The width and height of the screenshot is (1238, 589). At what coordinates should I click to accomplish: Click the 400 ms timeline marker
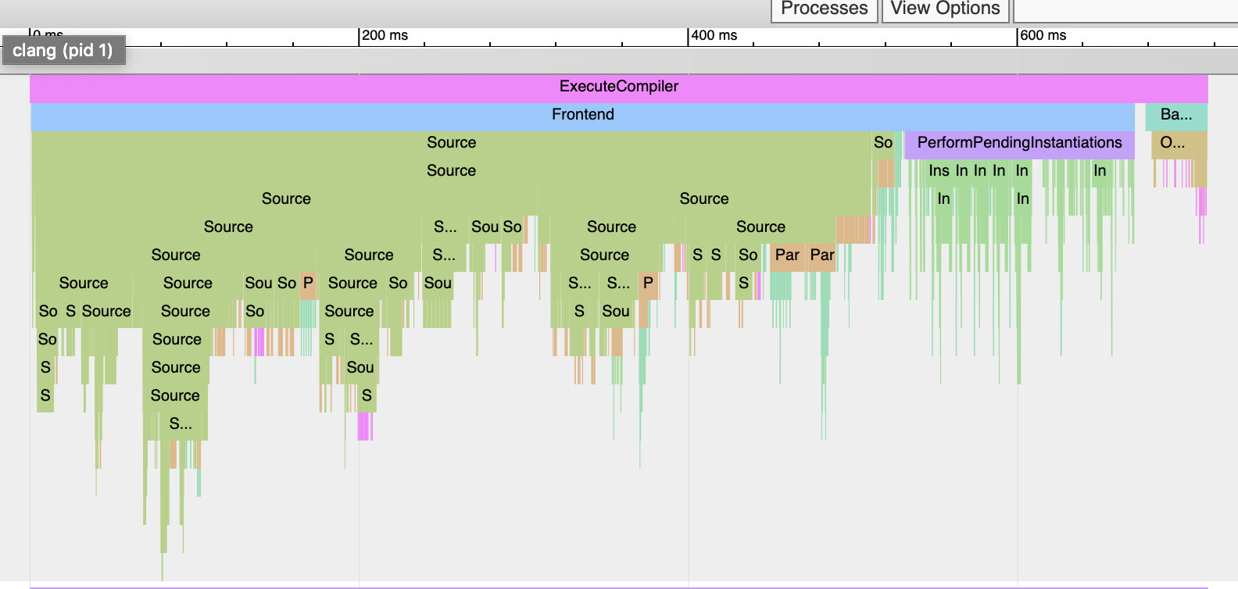(x=714, y=36)
